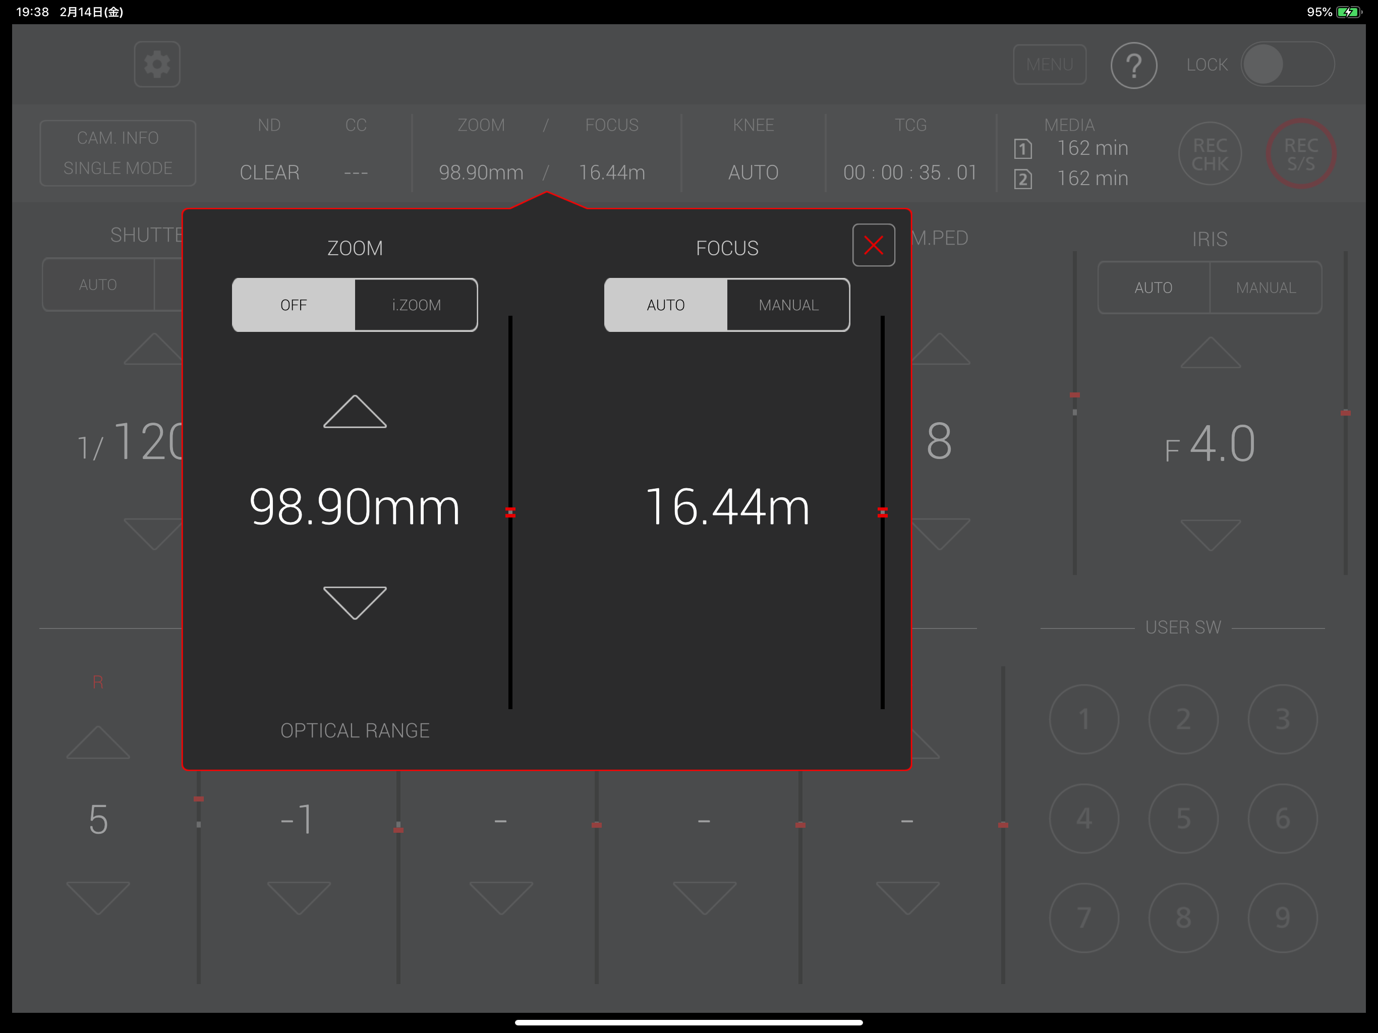Click the zoom position slider marker
This screenshot has height=1033, width=1378.
510,512
